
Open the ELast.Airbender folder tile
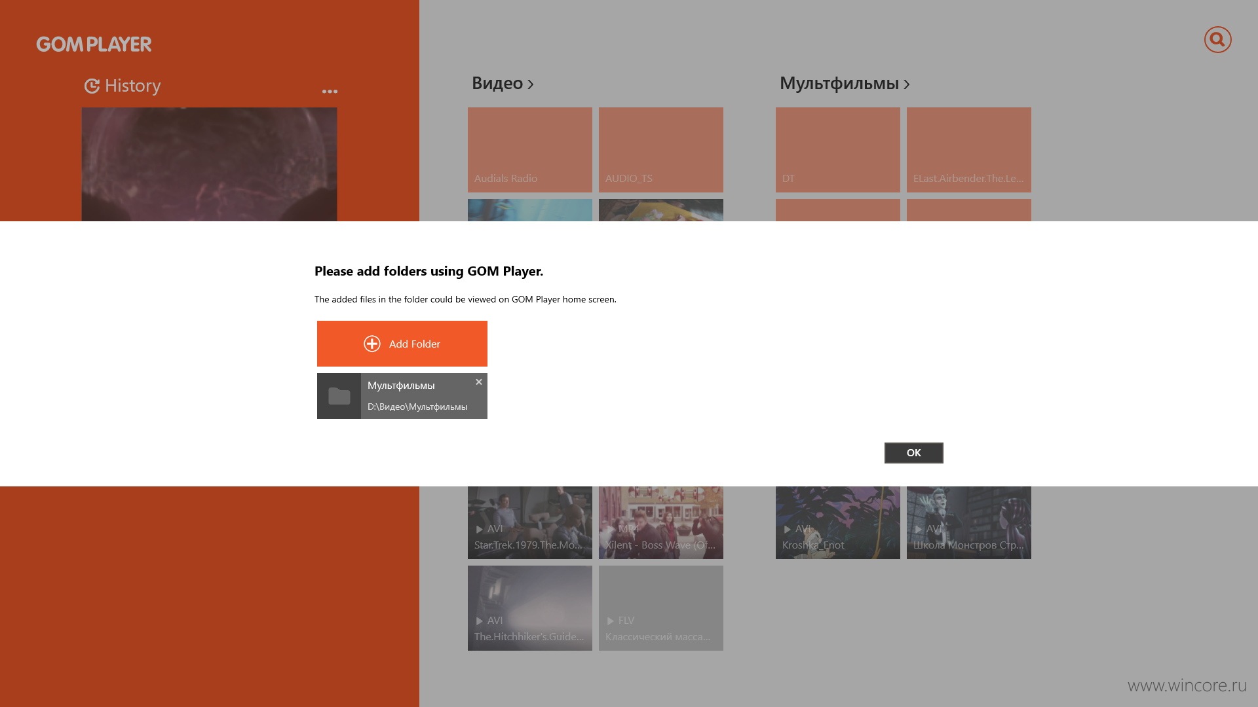pyautogui.click(x=968, y=150)
